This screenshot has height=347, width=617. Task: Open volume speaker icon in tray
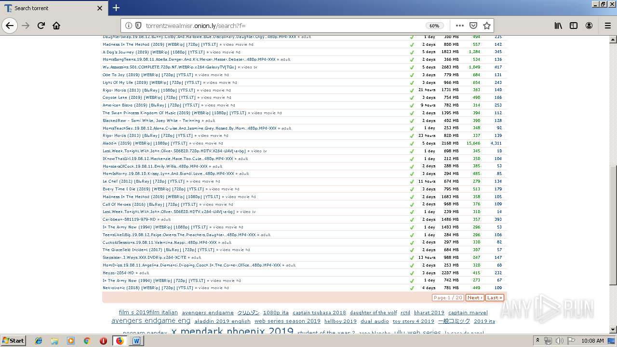tap(559, 341)
